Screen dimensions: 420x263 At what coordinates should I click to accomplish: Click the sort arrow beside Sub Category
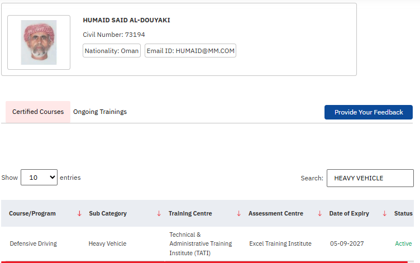coord(159,213)
